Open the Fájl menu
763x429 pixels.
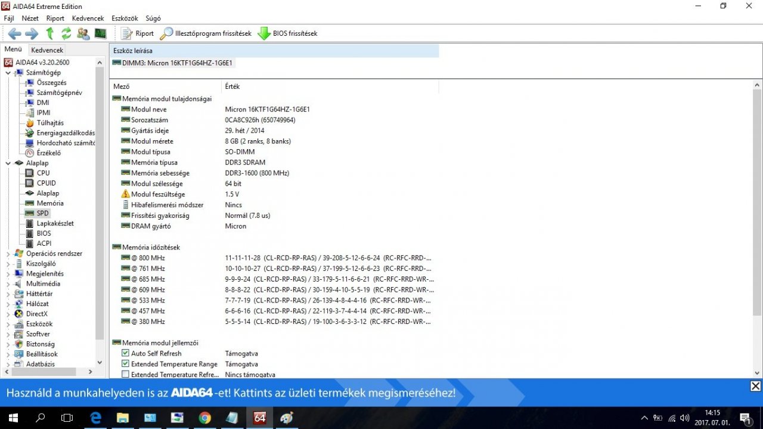(x=9, y=18)
